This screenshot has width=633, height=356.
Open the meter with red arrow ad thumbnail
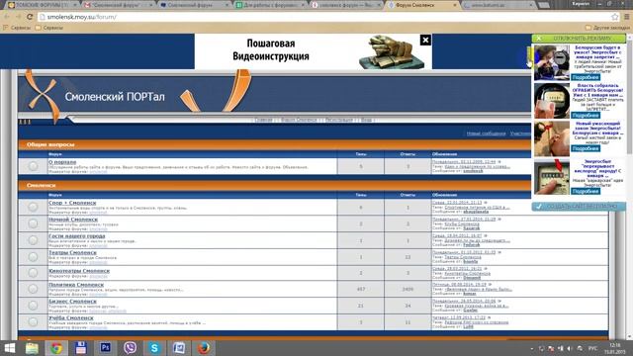pos(552,177)
